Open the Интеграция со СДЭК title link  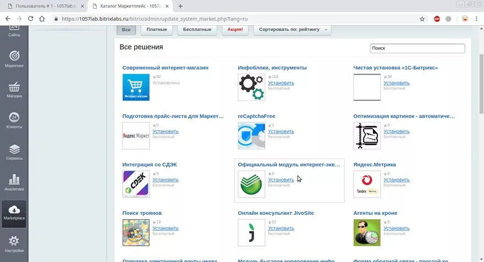[x=150, y=164]
